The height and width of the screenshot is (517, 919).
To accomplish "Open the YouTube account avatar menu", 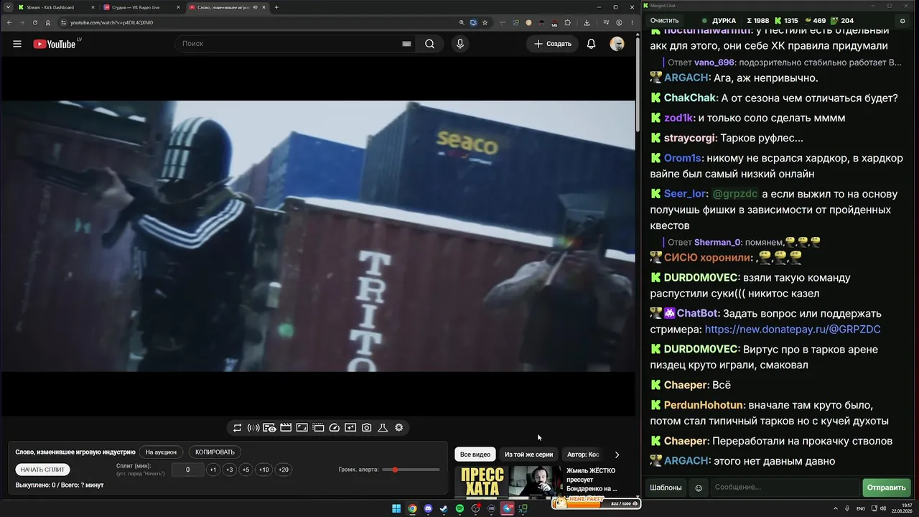I will (617, 44).
